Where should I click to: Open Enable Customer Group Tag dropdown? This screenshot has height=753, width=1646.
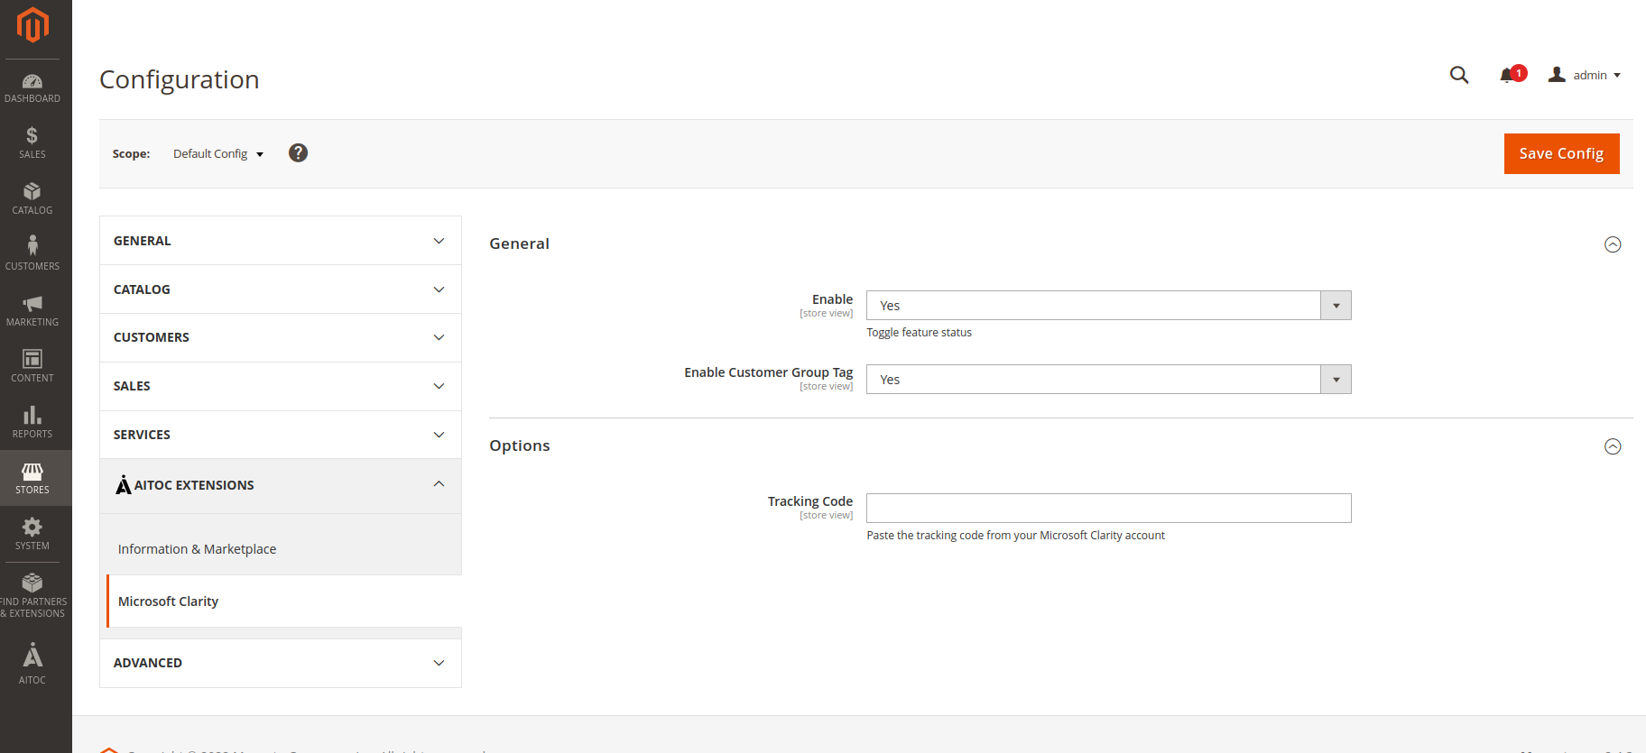pos(1108,380)
